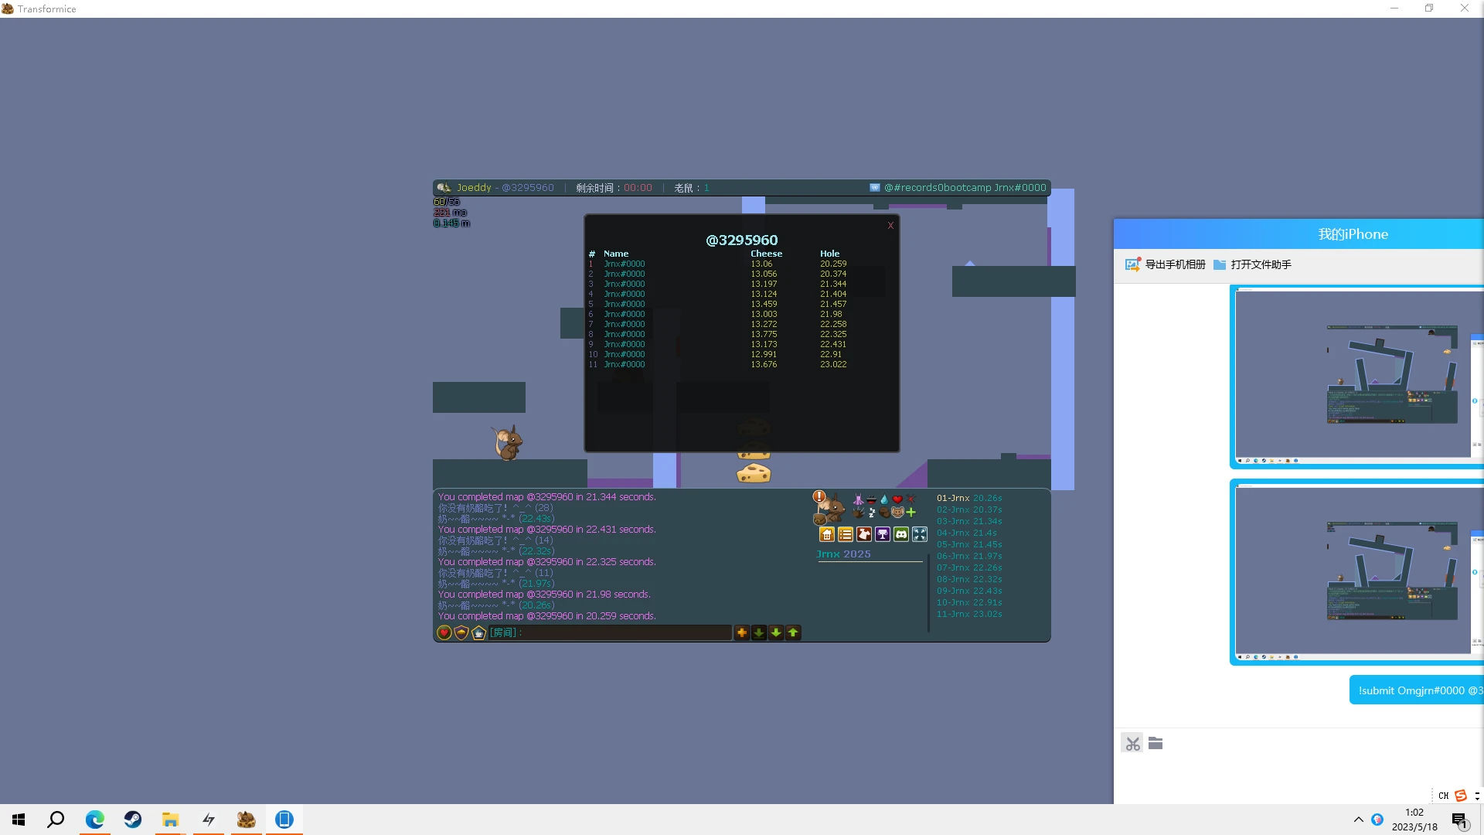This screenshot has height=835, width=1484.
Task: Click the tribe house icon beside chat
Action: (x=478, y=632)
